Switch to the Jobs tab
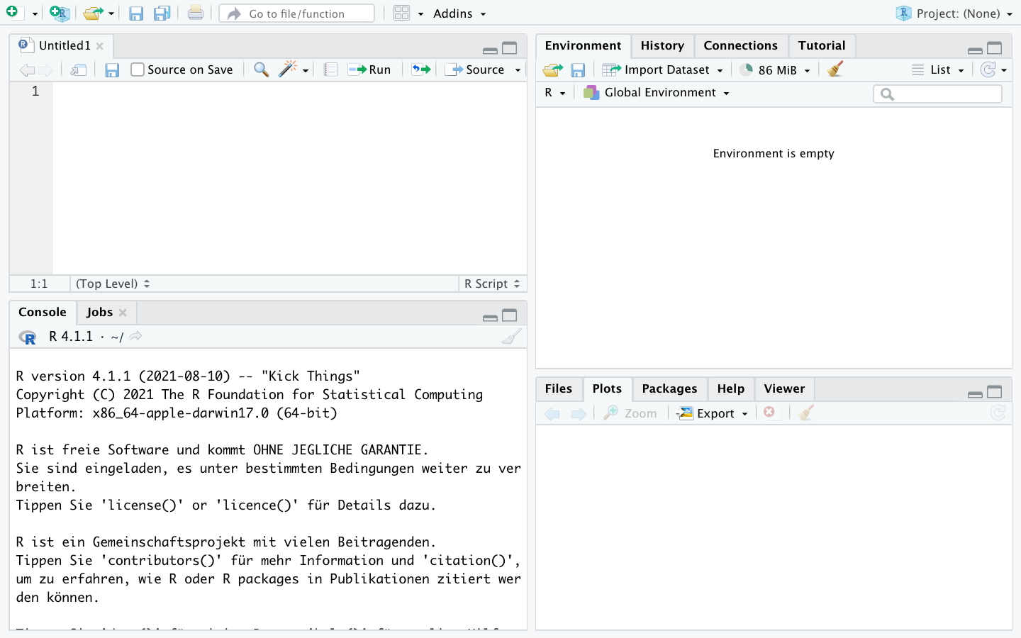 click(x=99, y=312)
